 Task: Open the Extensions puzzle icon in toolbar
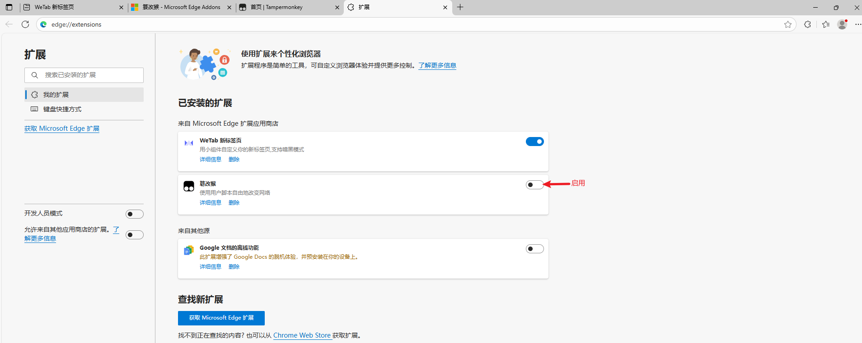[x=807, y=24]
